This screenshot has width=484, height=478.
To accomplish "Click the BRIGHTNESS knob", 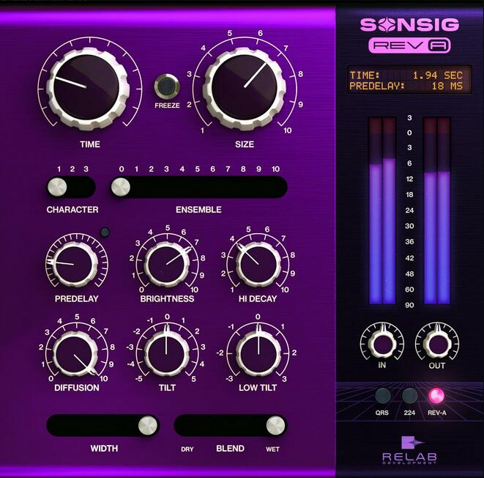I will pos(167,265).
